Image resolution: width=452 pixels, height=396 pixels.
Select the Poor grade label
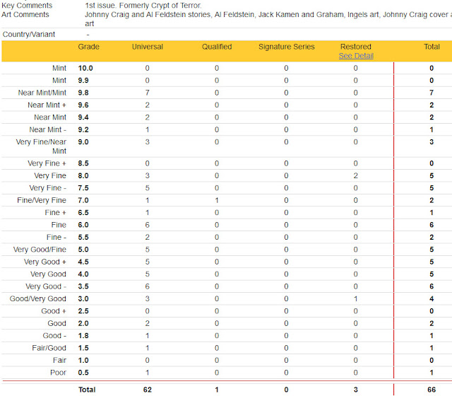pos(58,373)
